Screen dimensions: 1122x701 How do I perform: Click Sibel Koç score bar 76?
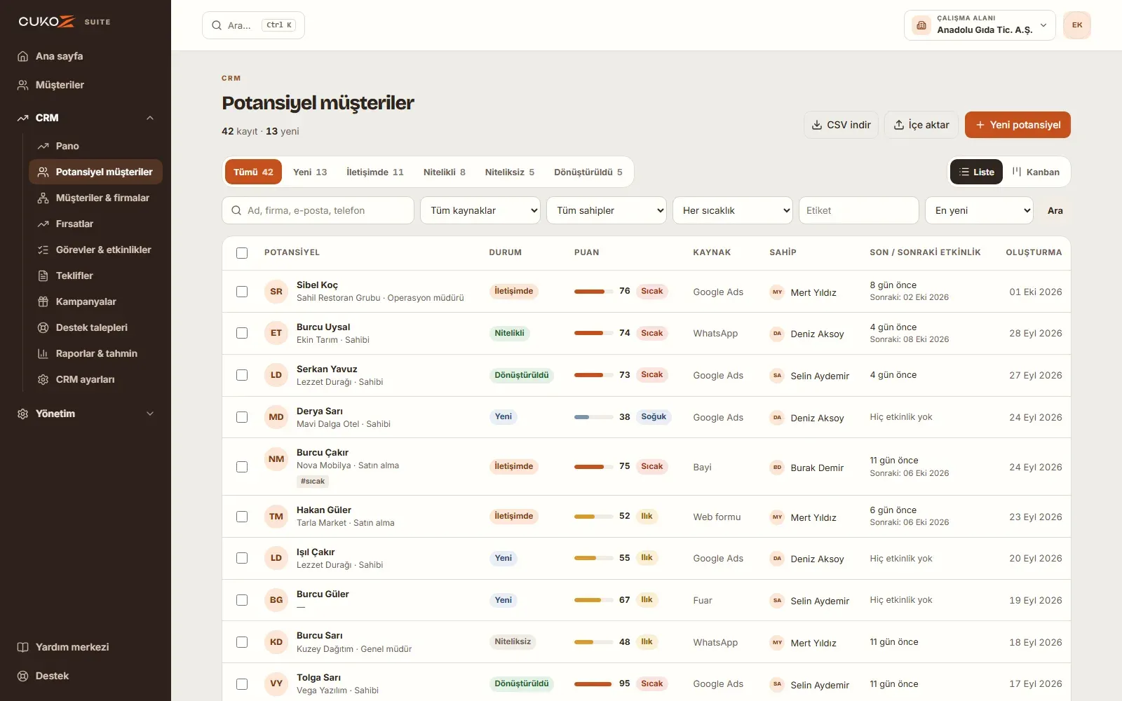coord(593,292)
